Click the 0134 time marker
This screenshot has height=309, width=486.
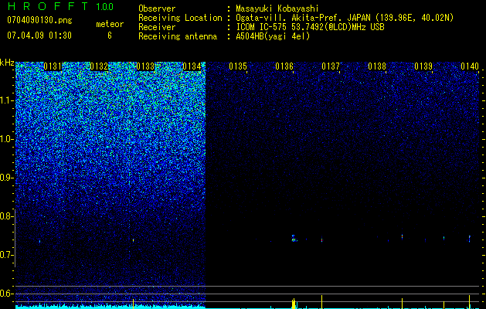pos(192,66)
